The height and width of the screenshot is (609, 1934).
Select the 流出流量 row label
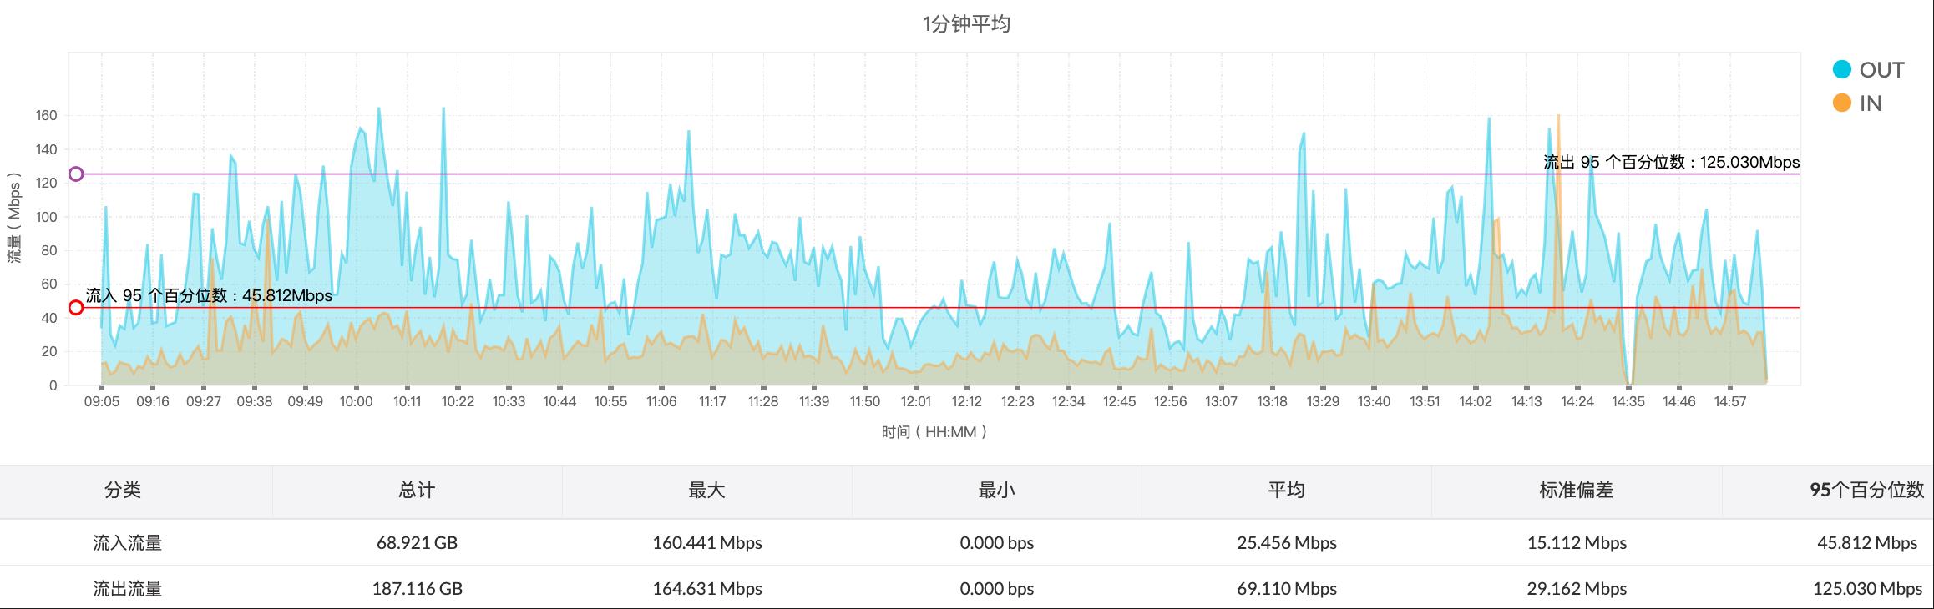click(x=127, y=589)
